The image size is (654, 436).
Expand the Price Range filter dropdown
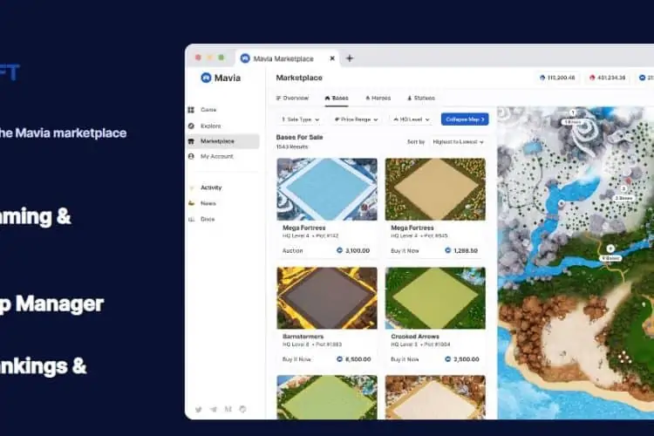click(x=356, y=119)
